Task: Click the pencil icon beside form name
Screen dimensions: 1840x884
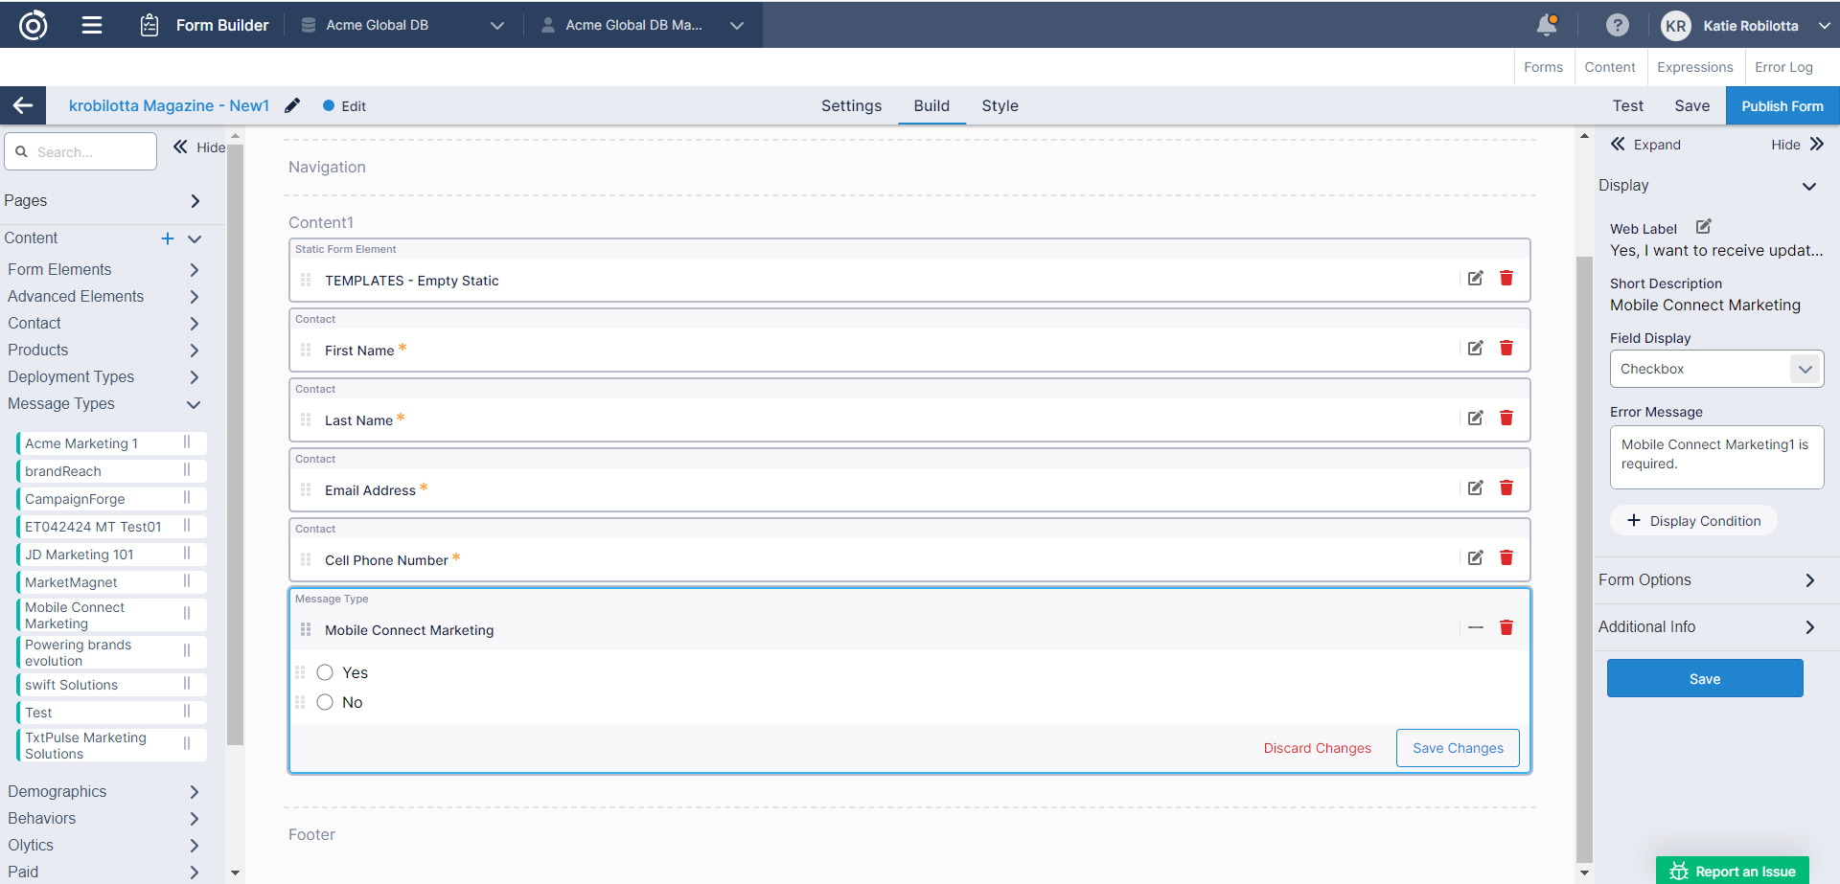Action: click(x=292, y=105)
